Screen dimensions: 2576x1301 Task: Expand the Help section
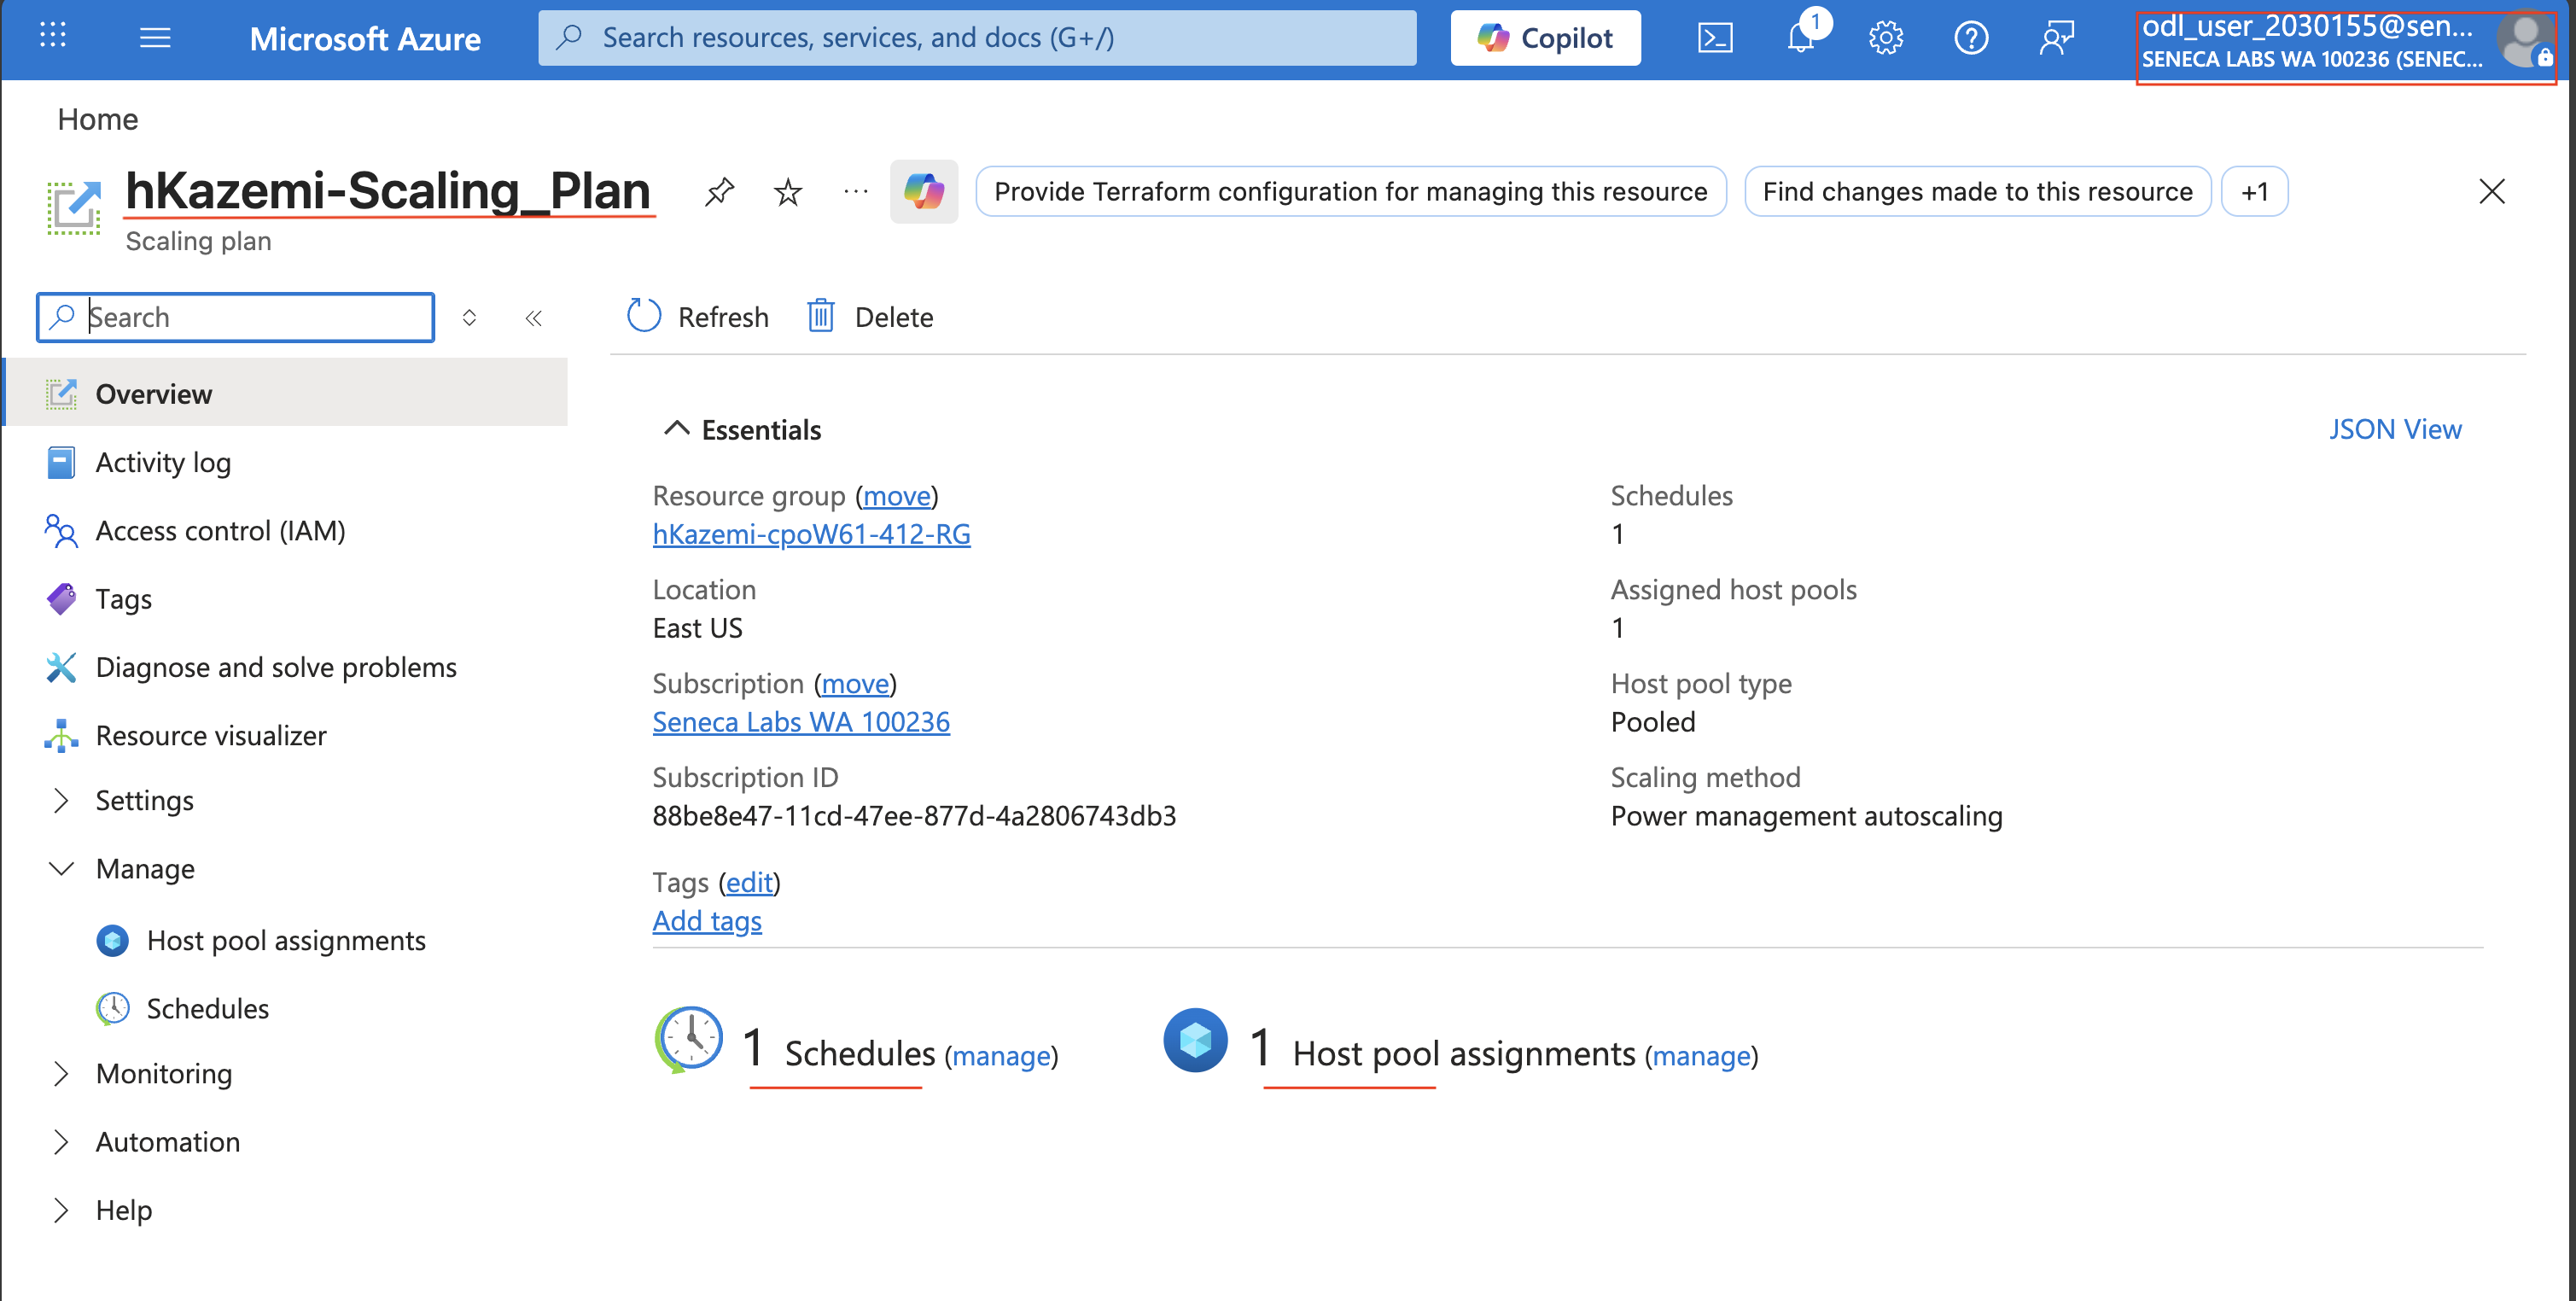click(61, 1210)
